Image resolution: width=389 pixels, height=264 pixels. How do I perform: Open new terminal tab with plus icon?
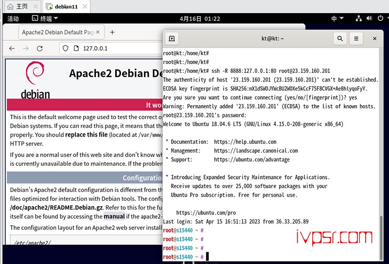tap(172, 38)
